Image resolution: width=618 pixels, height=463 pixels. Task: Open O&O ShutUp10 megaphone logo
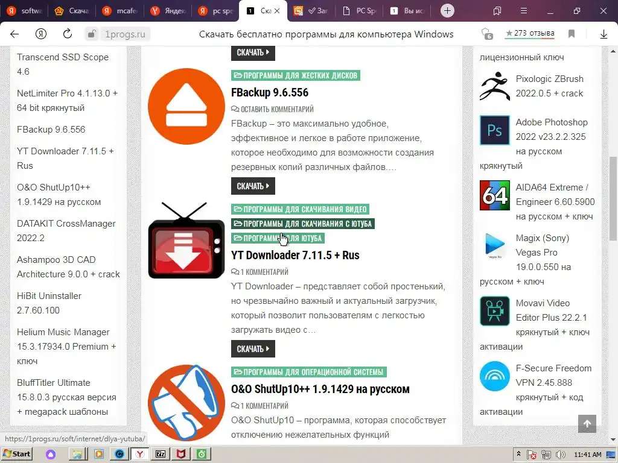(186, 403)
